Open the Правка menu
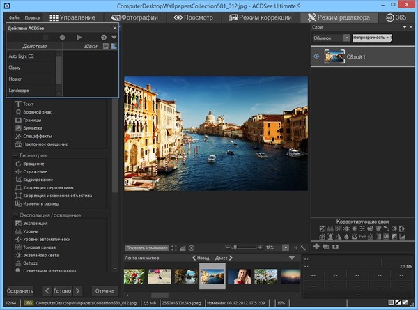The width and height of the screenshot is (418, 310). (32, 16)
